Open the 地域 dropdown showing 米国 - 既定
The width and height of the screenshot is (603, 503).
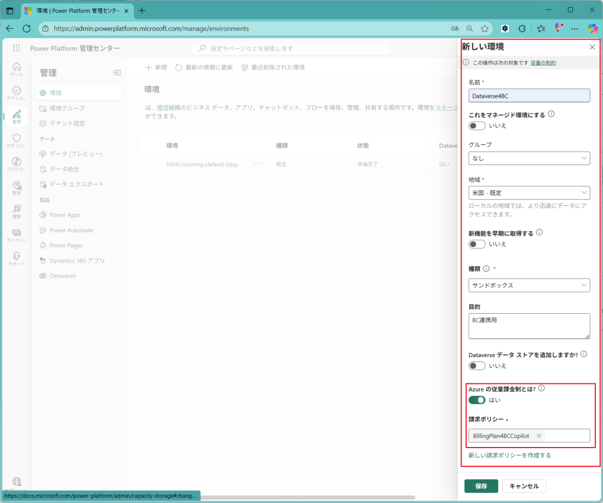(529, 193)
